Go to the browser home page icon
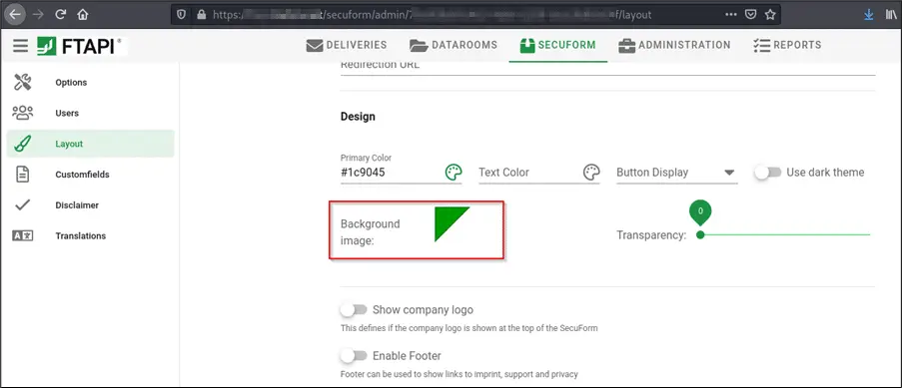 pos(83,14)
